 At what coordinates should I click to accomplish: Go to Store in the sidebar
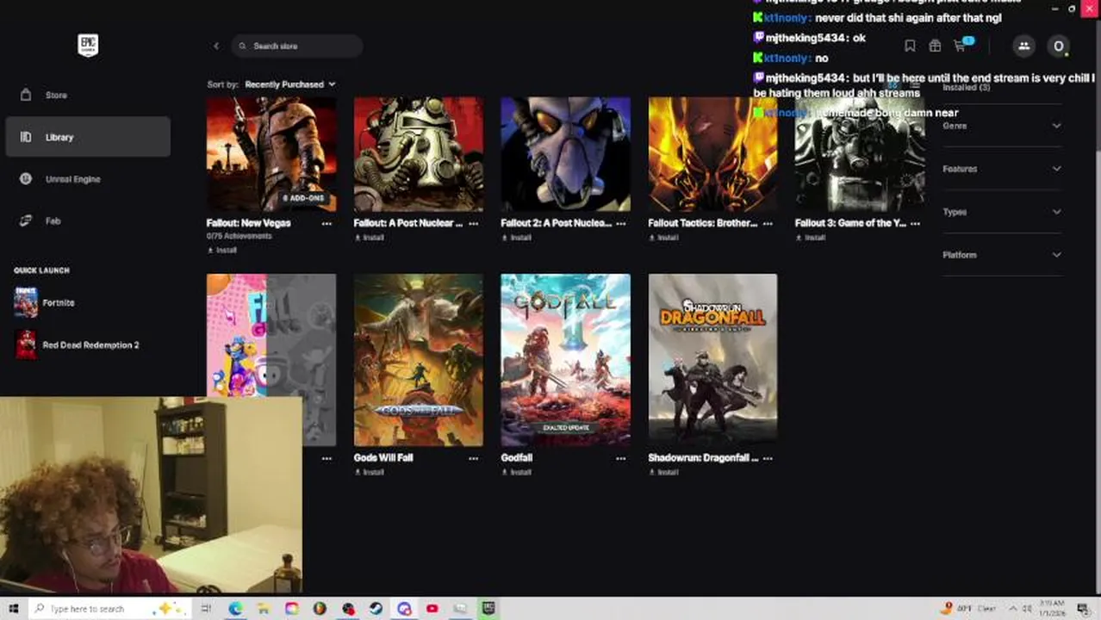88,95
